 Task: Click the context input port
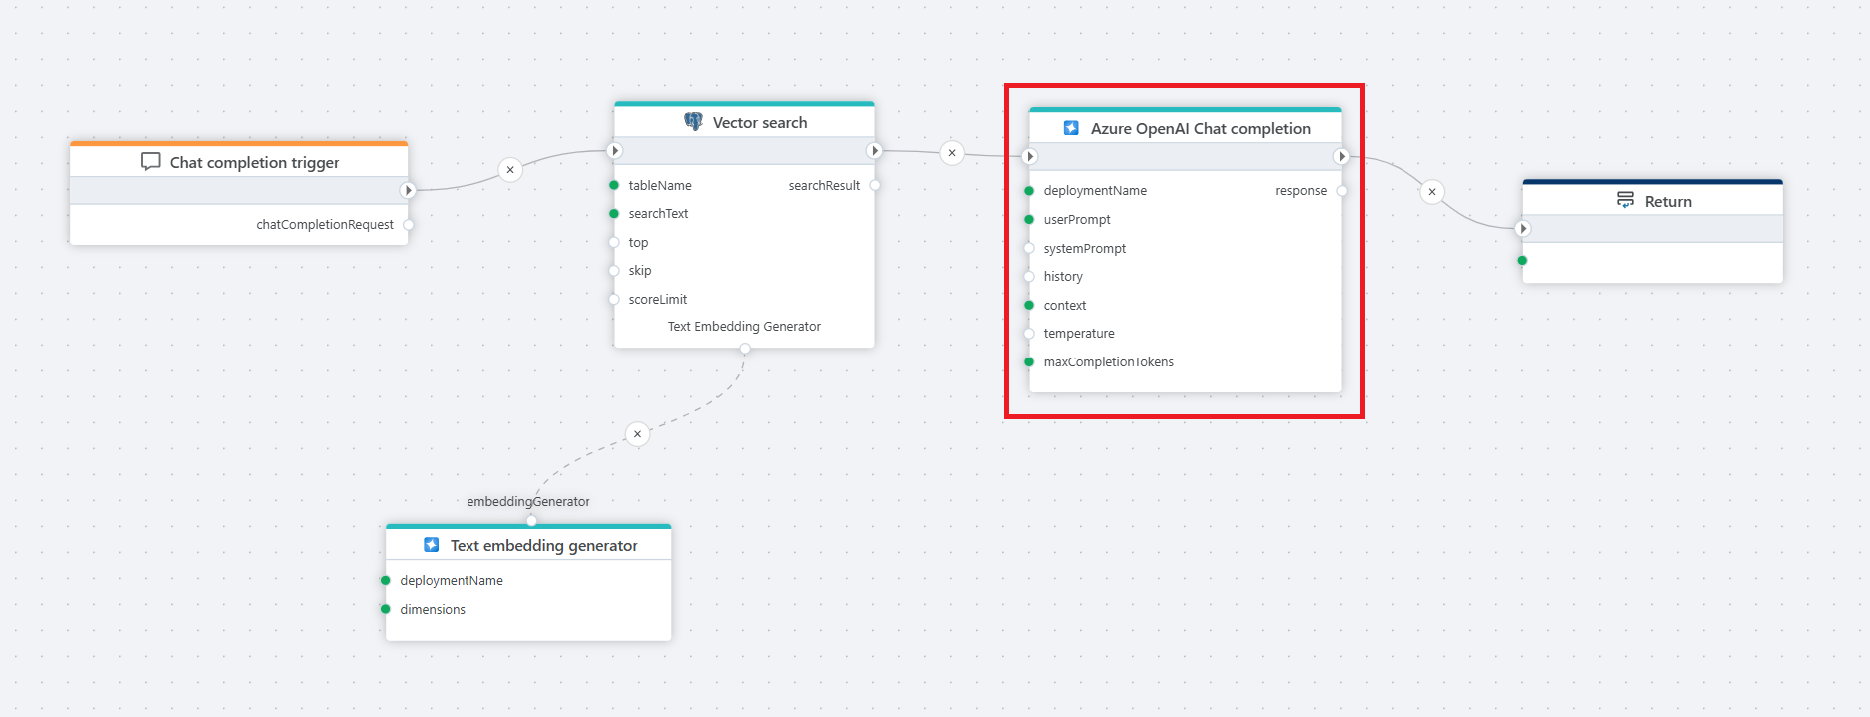click(x=1029, y=305)
